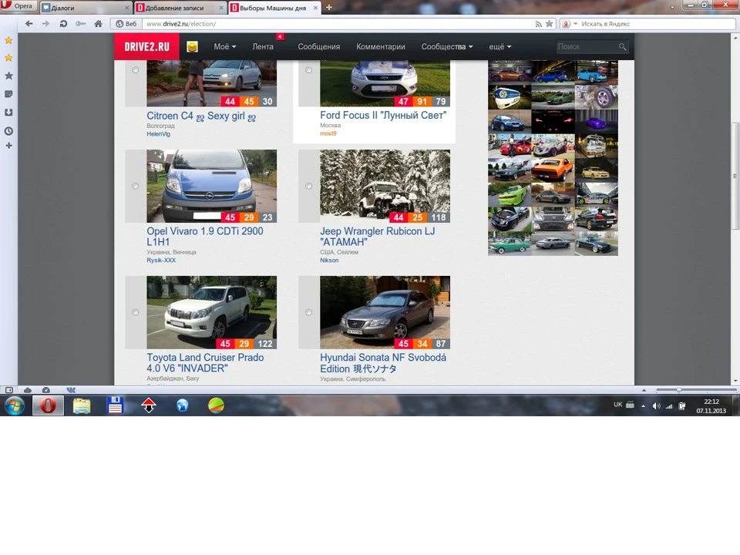
Task: Open the Opel Vivaro 1.9 CDTi link
Action: coord(205,237)
